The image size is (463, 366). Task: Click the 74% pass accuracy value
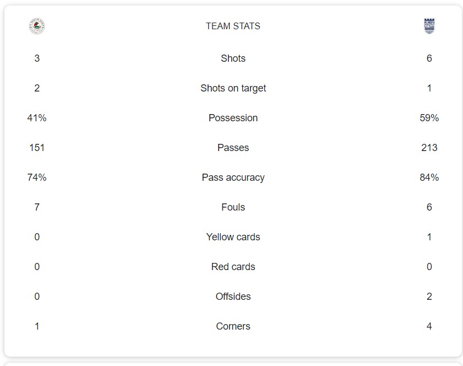(37, 177)
